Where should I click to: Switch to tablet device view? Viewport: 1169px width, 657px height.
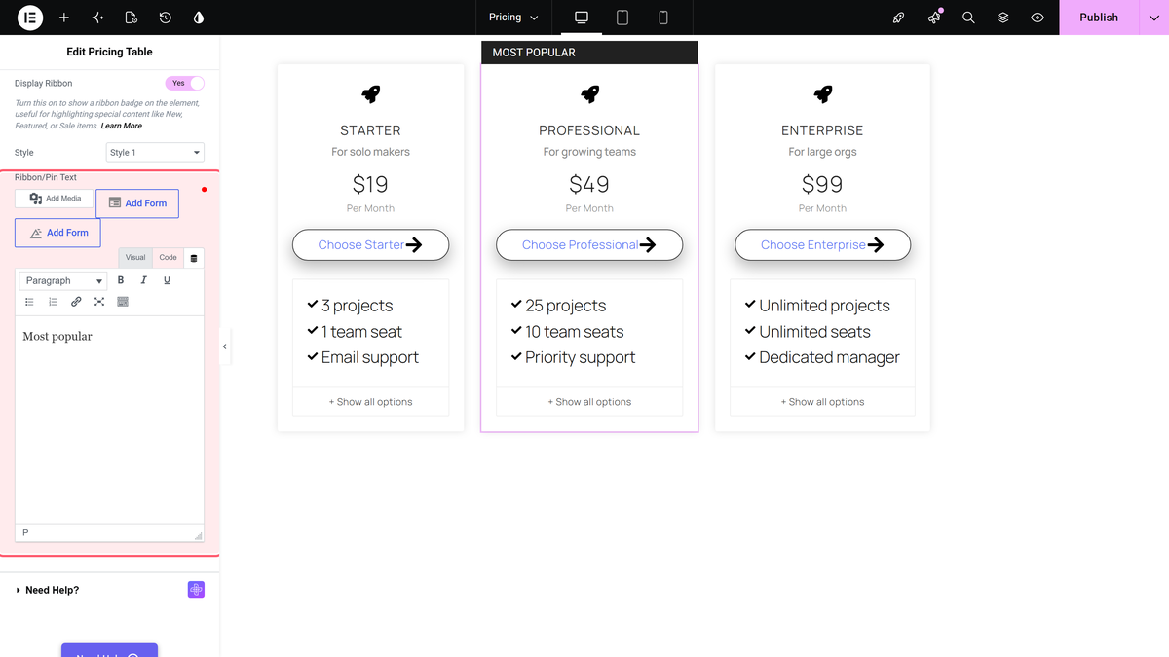coord(622,18)
